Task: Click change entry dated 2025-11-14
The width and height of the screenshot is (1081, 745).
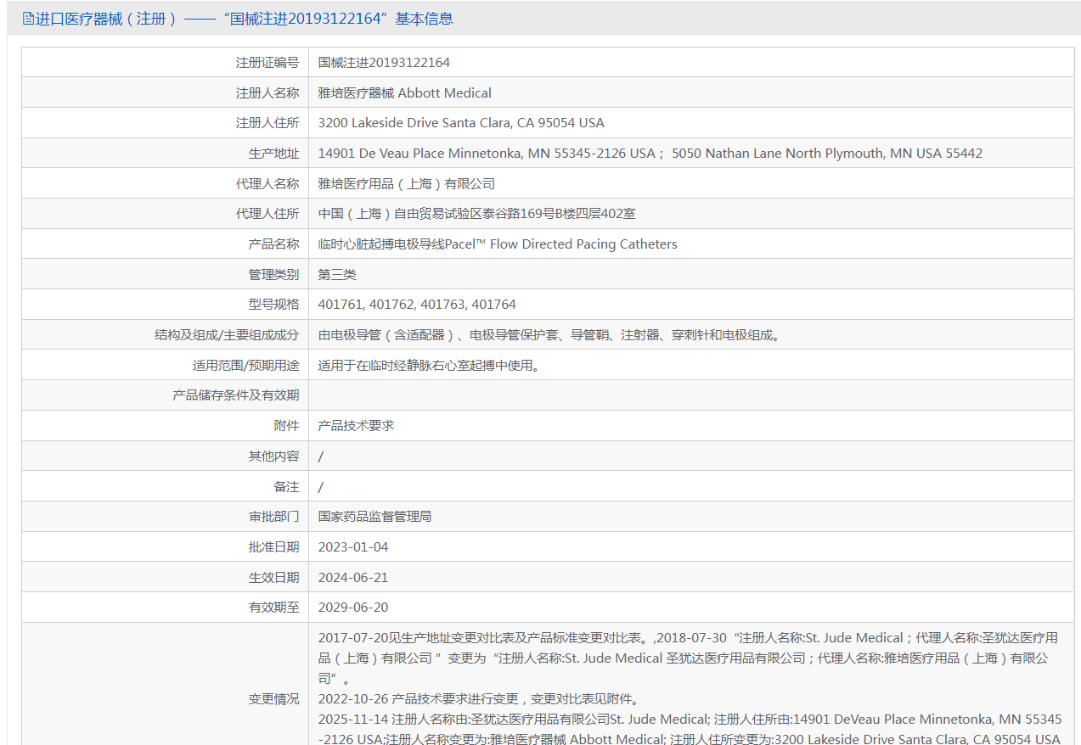Action: (x=690, y=729)
